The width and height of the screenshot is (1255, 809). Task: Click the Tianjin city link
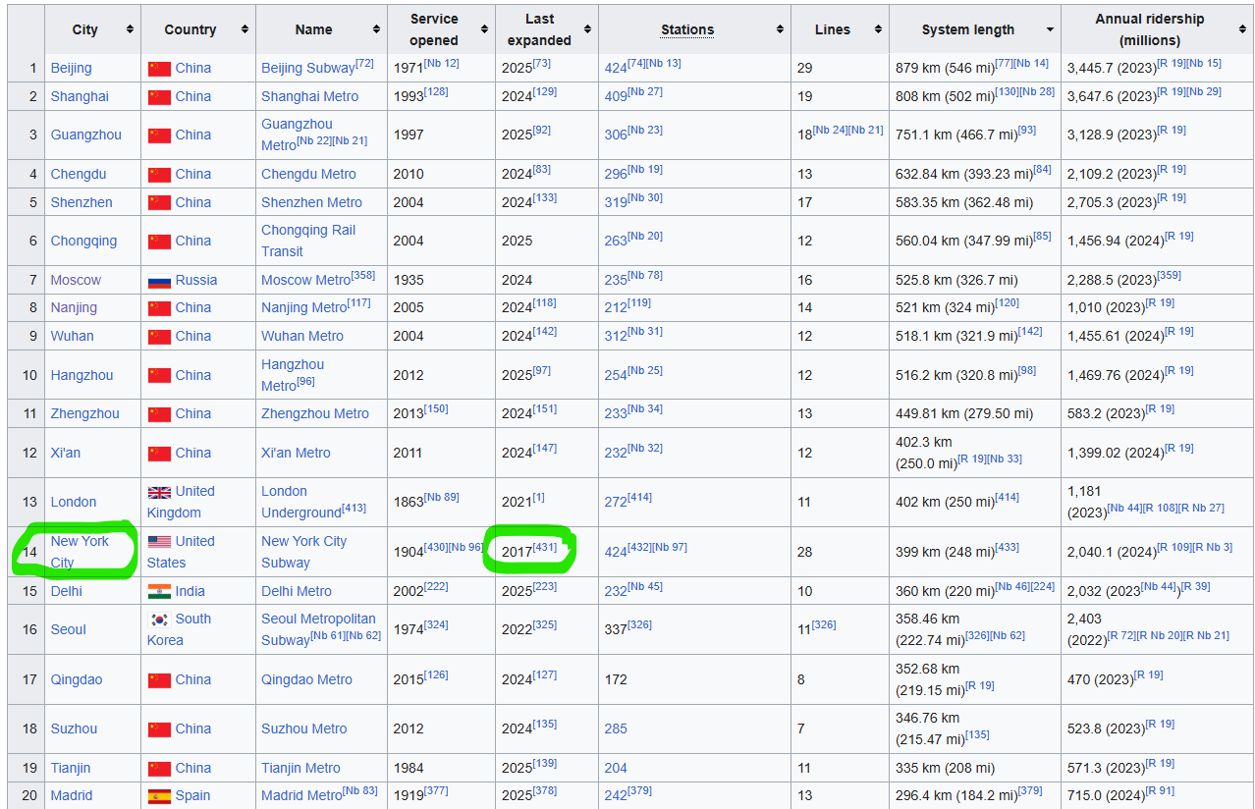click(x=71, y=768)
